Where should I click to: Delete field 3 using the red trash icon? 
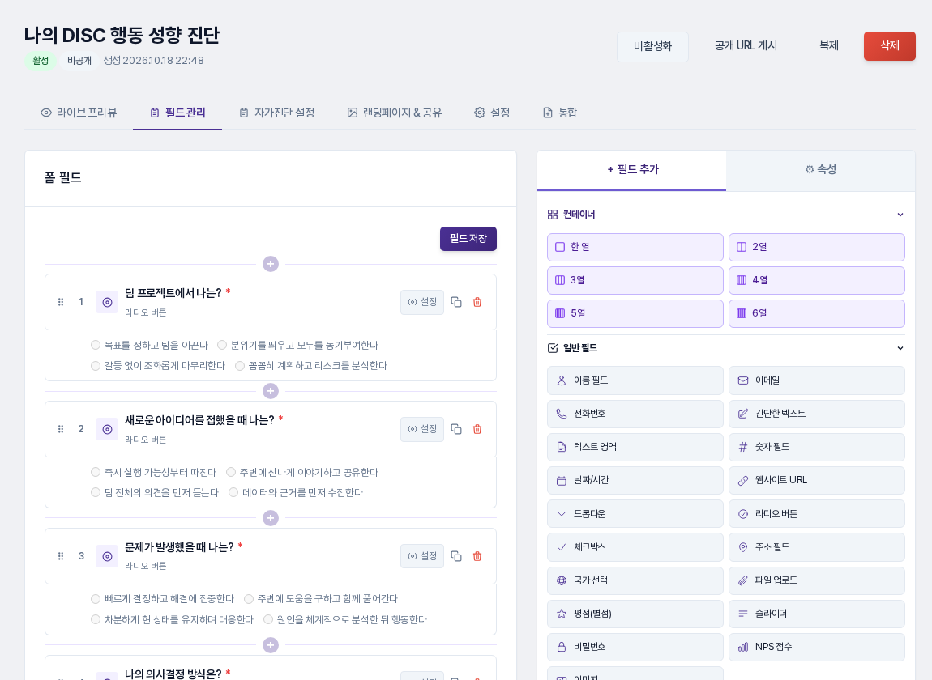coord(477,556)
